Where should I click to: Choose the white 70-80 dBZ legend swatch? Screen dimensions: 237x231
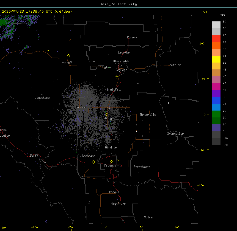pyautogui.click(x=216, y=25)
